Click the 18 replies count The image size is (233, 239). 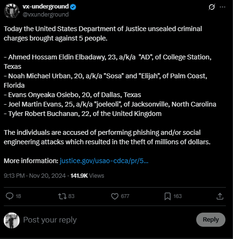click(x=18, y=196)
